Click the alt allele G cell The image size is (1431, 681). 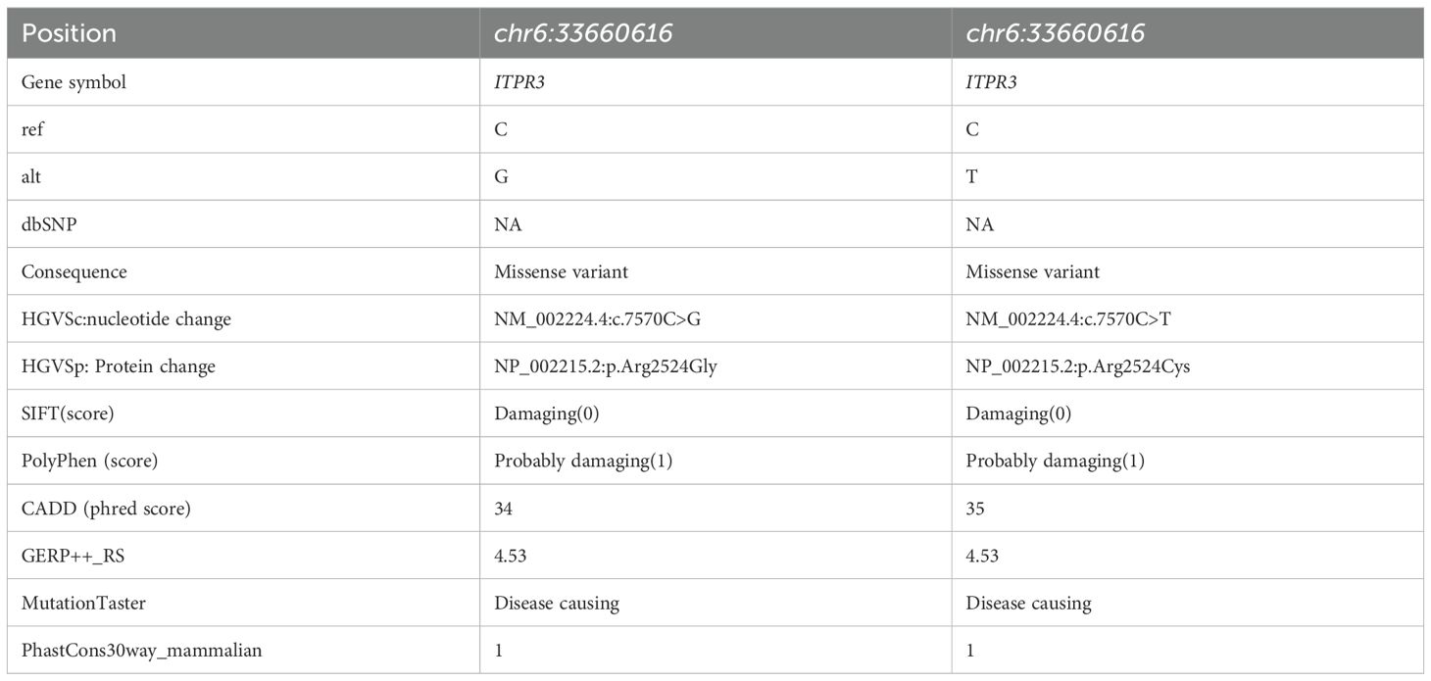502,177
